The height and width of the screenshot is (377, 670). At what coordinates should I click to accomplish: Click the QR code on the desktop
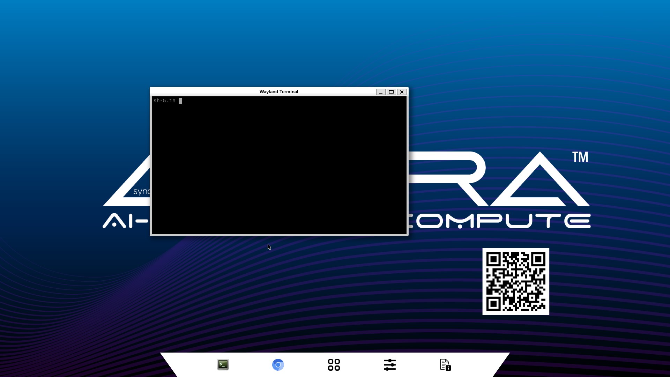[515, 281]
